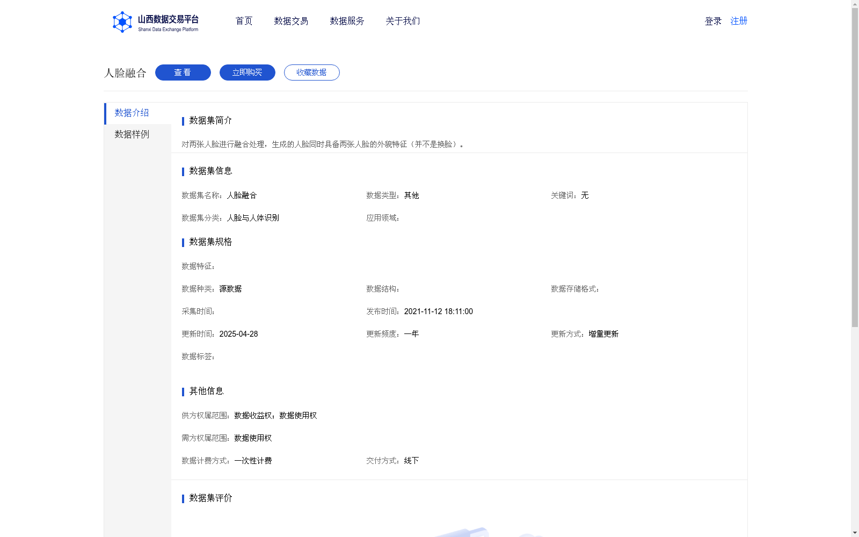The image size is (859, 537).
Task: Click the 数据结构 label
Action: (x=383, y=289)
